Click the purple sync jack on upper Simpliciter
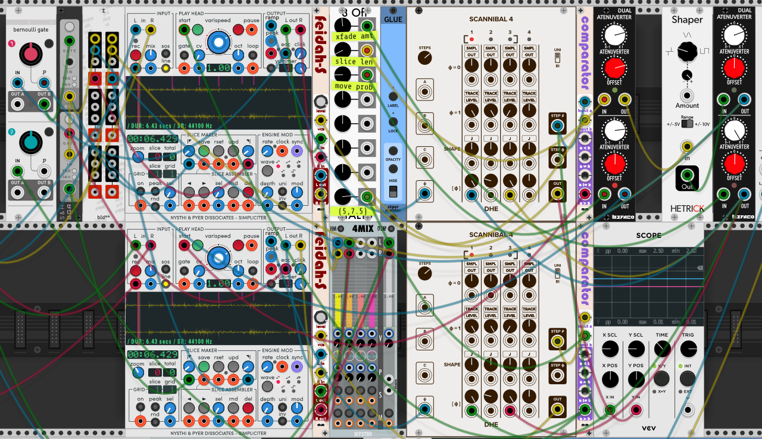 (x=297, y=151)
